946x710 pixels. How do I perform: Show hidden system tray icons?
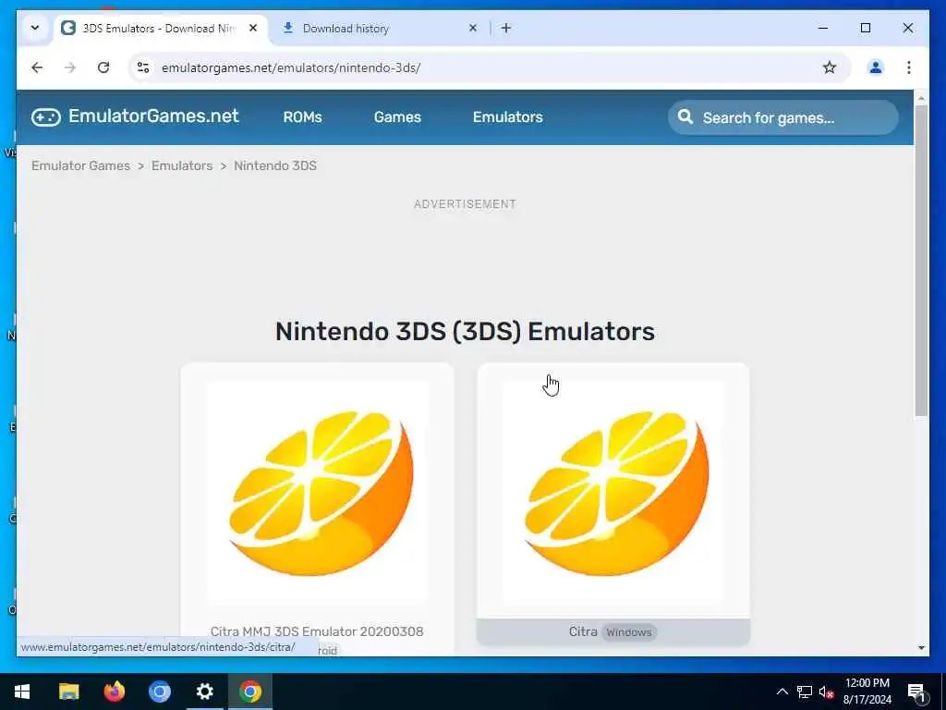[x=782, y=692]
